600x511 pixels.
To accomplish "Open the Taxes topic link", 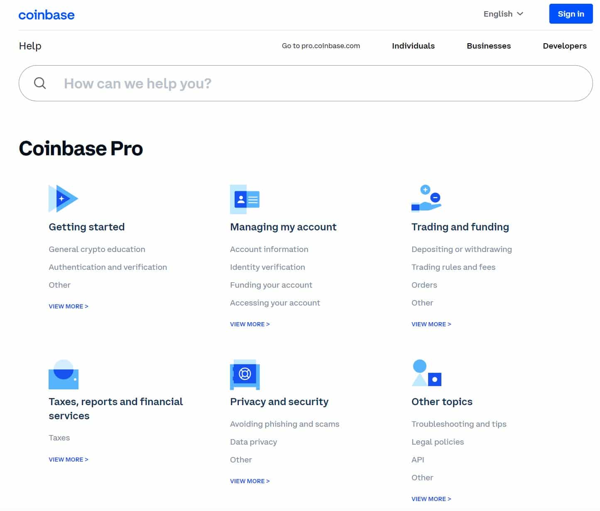I will [x=59, y=438].
